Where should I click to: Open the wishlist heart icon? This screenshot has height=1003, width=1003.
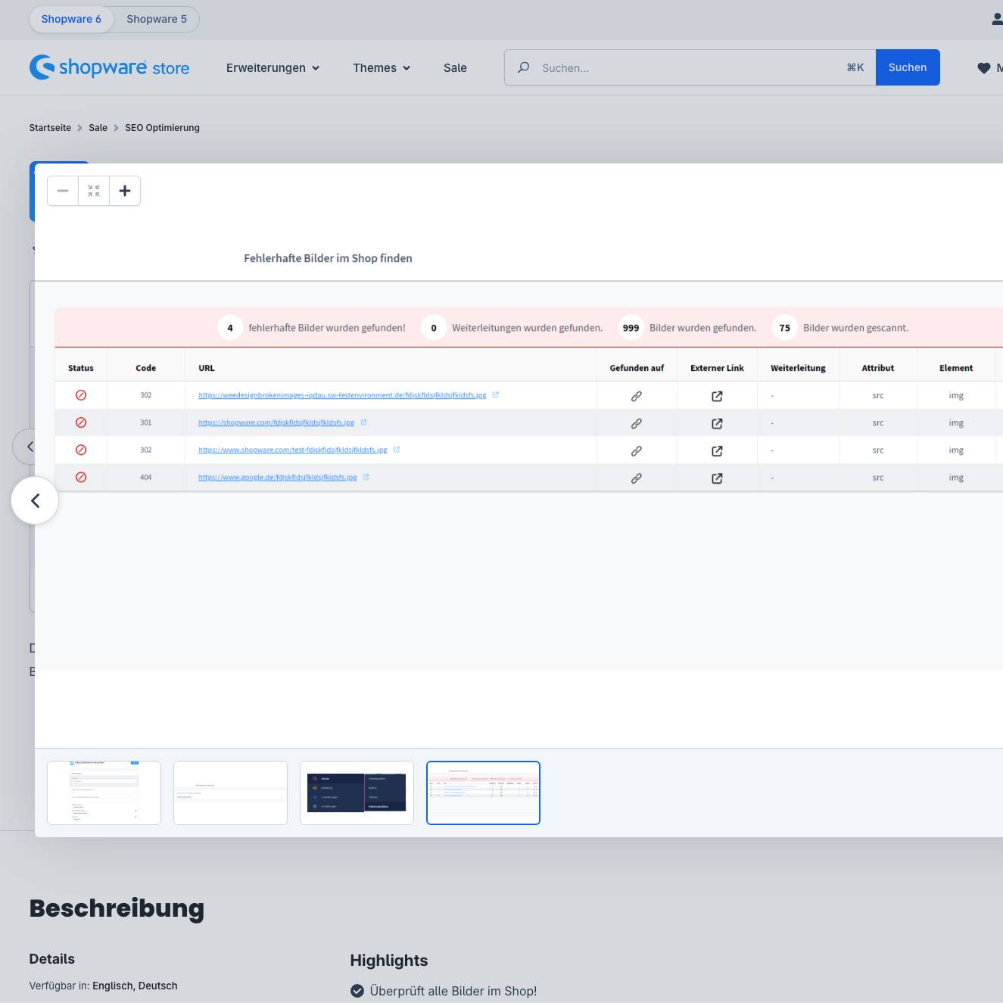pos(984,68)
